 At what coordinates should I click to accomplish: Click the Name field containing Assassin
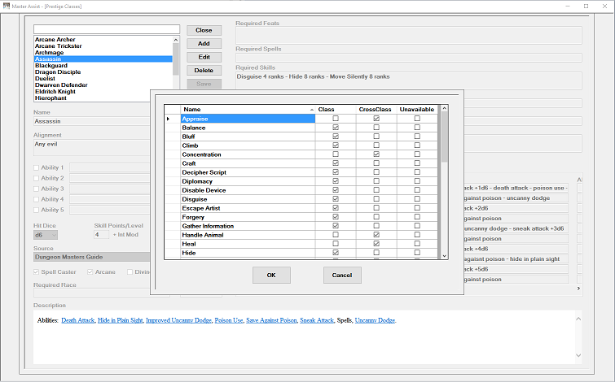pos(92,121)
